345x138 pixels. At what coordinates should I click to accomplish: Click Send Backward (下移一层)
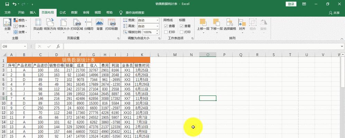click(x=216, y=26)
